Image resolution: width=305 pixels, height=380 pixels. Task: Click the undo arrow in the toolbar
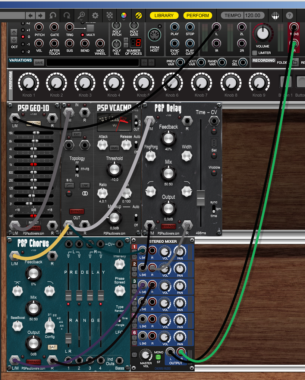point(53,16)
